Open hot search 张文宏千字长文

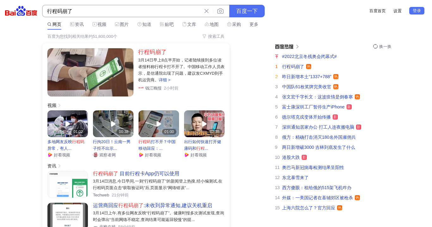coord(318,97)
